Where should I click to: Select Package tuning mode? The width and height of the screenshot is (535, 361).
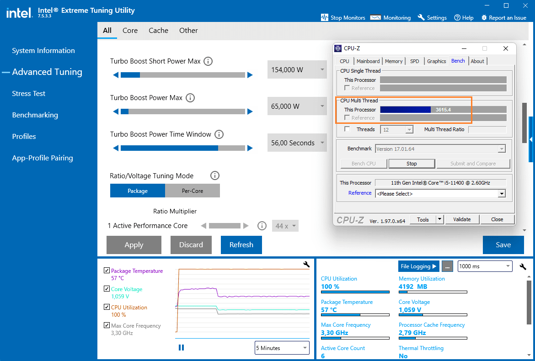138,191
